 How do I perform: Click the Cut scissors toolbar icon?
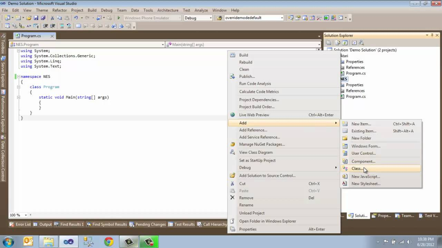click(x=52, y=18)
